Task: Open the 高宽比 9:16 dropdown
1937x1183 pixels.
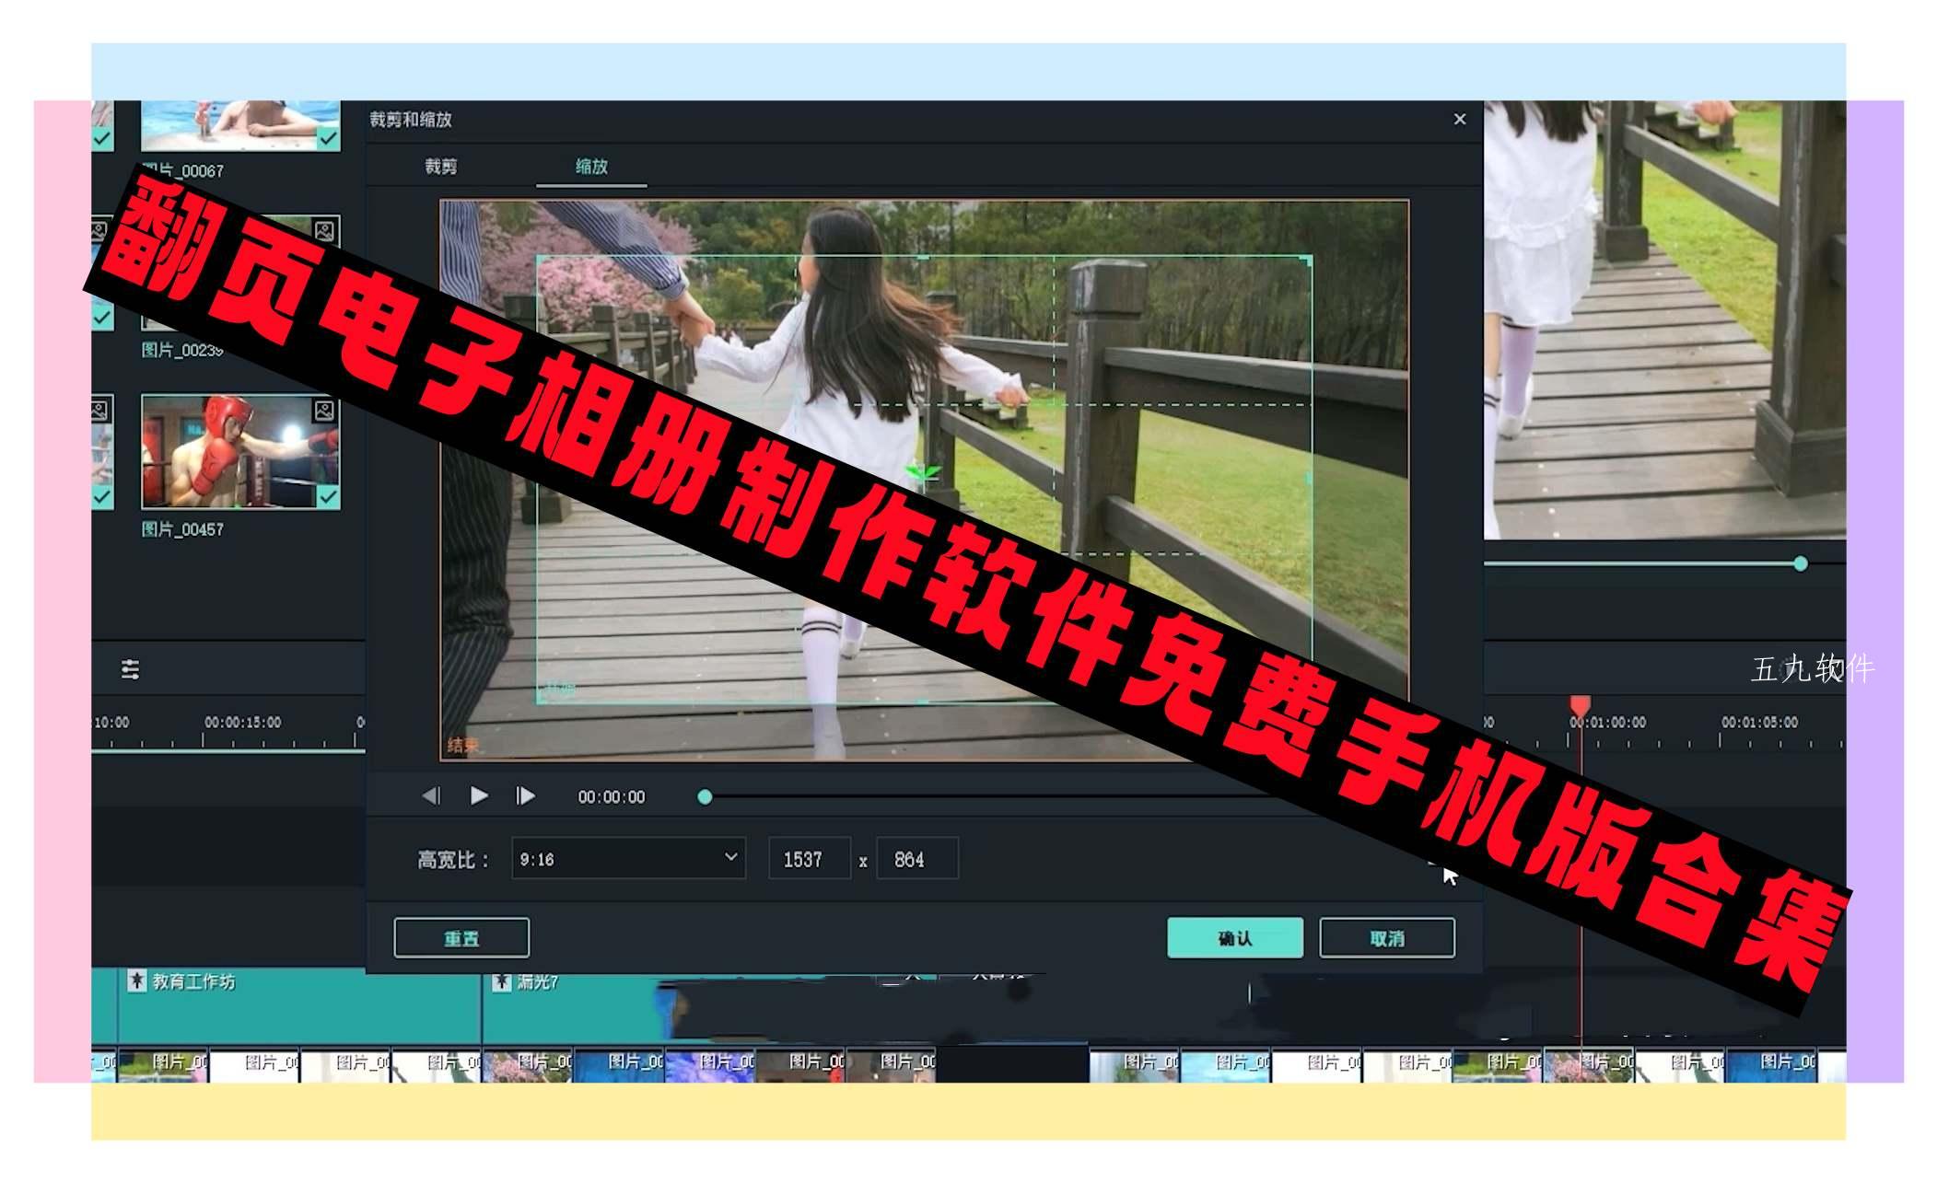Action: [628, 858]
